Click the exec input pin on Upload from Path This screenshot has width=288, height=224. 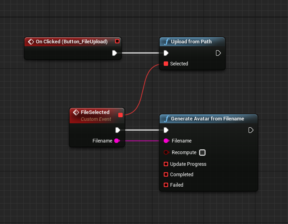coord(166,53)
